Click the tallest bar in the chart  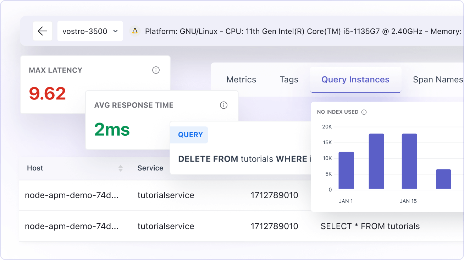(376, 162)
